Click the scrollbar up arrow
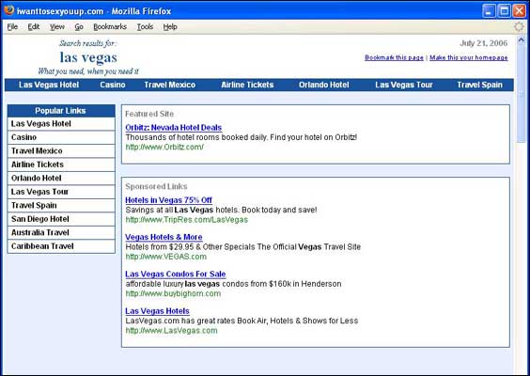 coord(521,40)
